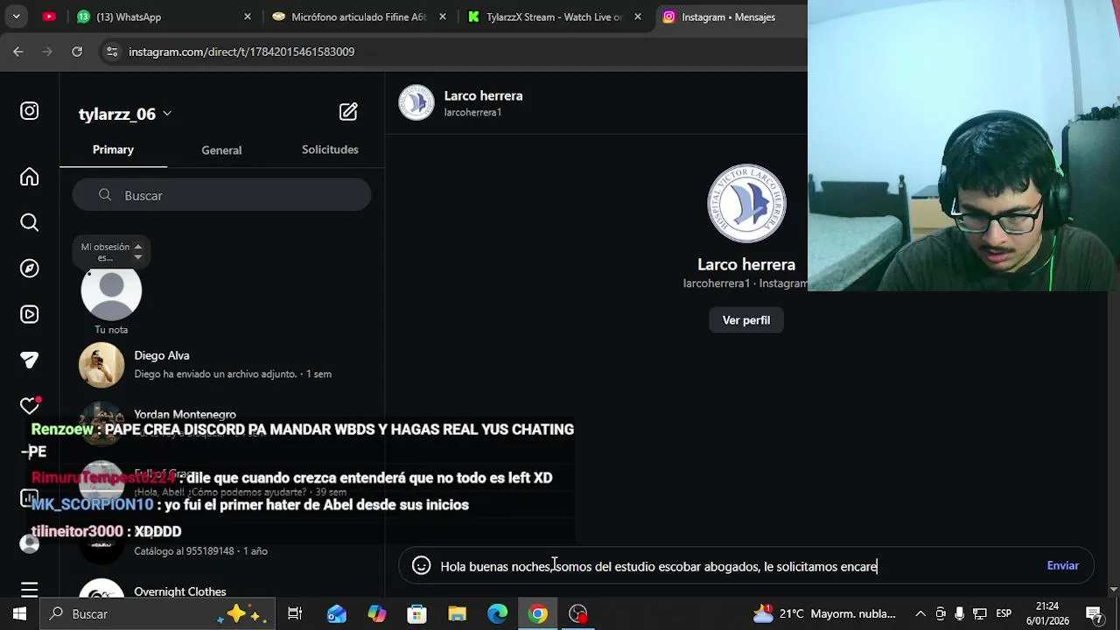Image resolution: width=1120 pixels, height=630 pixels.
Task: Click the microphone tray icon
Action: (x=960, y=613)
